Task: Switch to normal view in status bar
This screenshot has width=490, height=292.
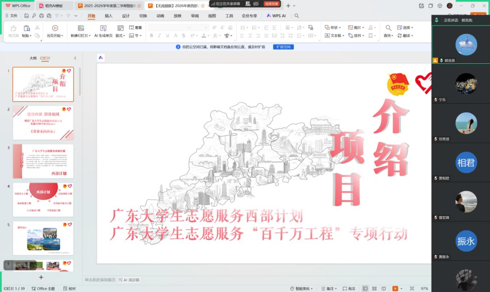Action: point(365,288)
